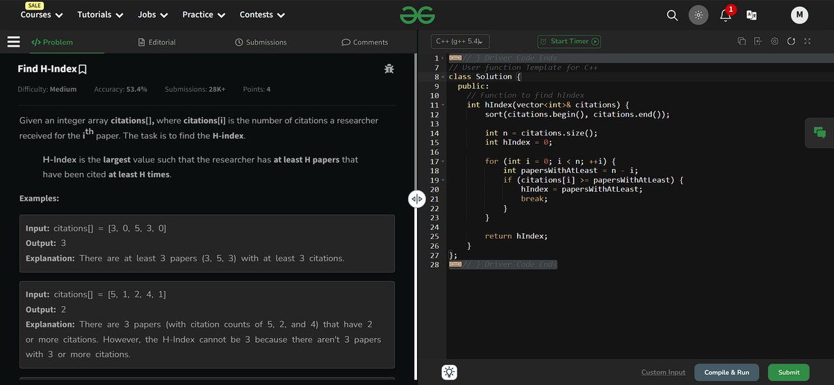Click 'int hIndex = 0;' code line
This screenshot has width=834, height=385.
coord(518,142)
